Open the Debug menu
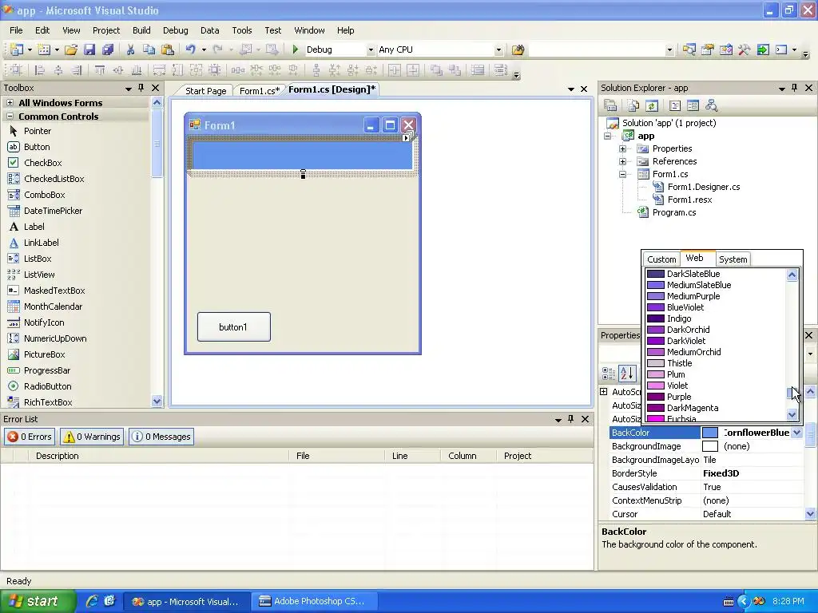This screenshot has height=613, width=818. coord(175,30)
